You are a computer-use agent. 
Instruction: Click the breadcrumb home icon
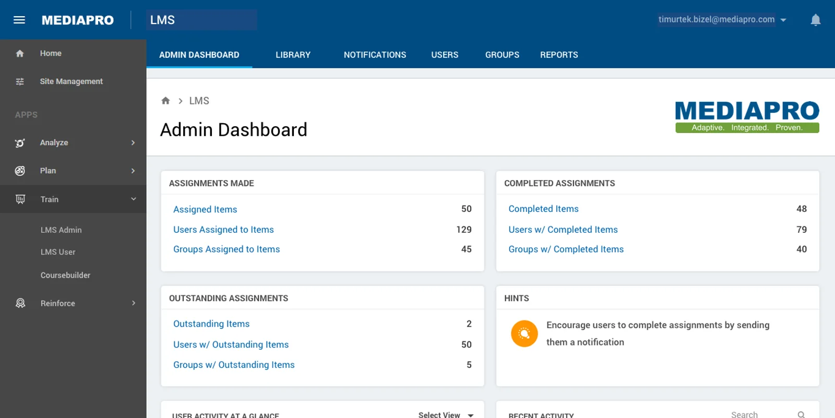[x=165, y=101]
